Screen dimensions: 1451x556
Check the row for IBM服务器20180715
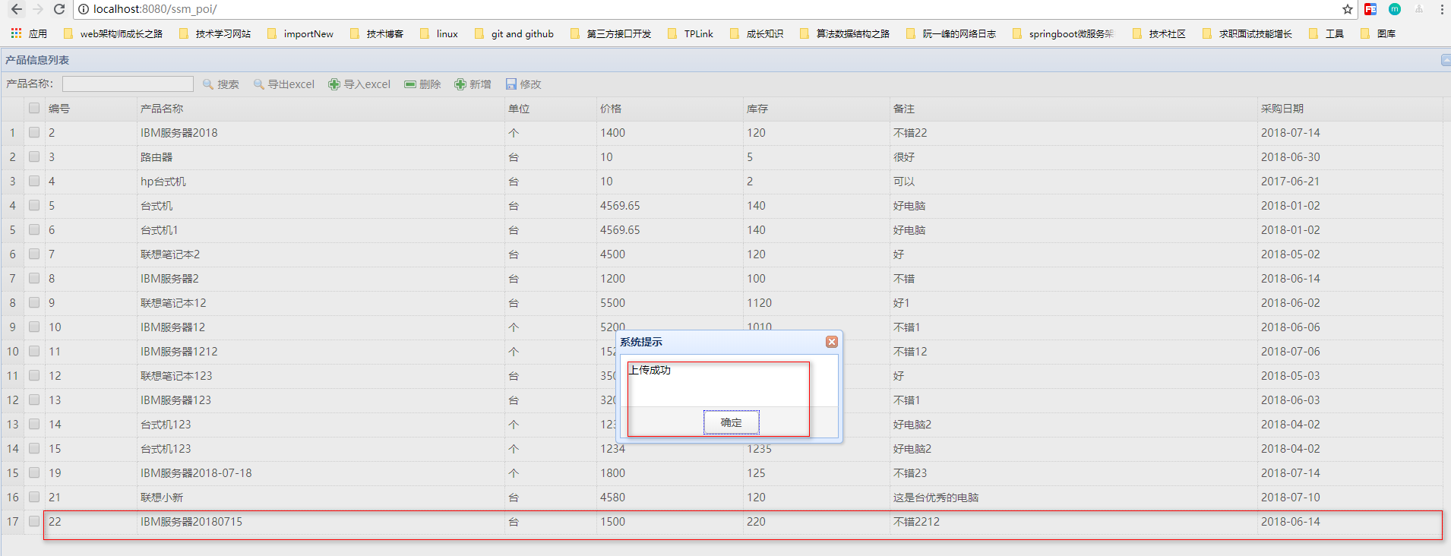[34, 521]
